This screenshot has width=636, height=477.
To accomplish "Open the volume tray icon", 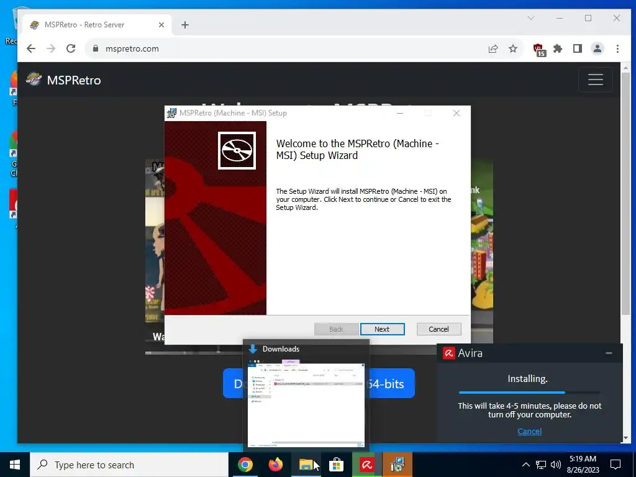I will pyautogui.click(x=556, y=465).
